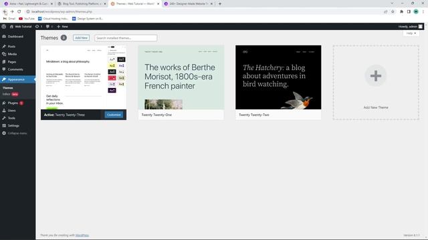Open Settings in the sidebar
Viewport: 428px width, 240px height.
(x=13, y=126)
